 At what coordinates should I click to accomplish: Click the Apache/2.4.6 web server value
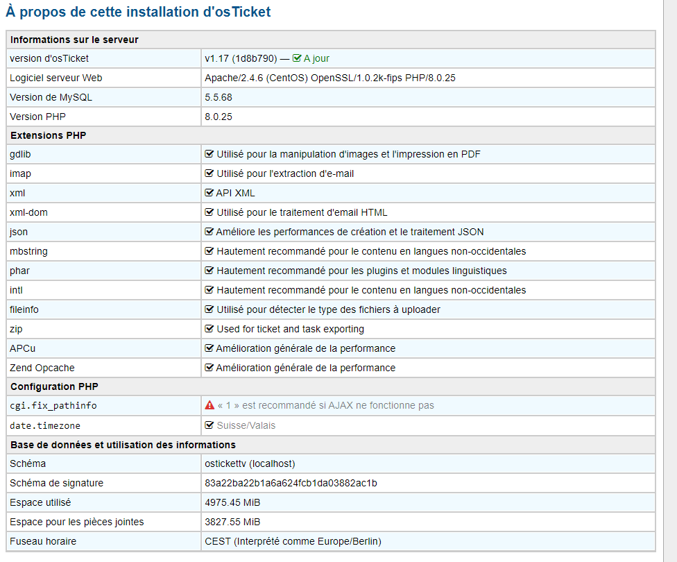pos(330,78)
